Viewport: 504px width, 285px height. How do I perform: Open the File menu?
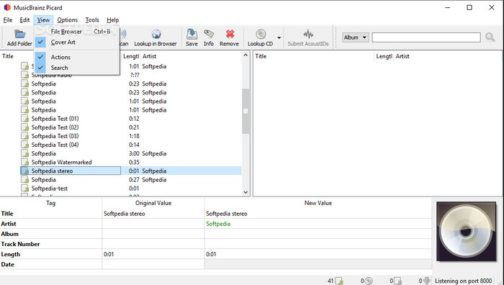(8, 20)
